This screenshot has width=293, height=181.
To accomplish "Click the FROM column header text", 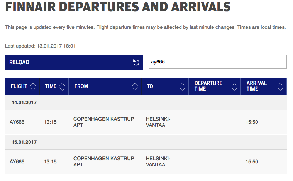I will [x=81, y=86].
